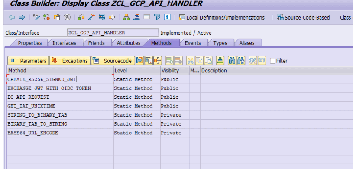Click the Exceptions button
Viewport: 353px width, 169px height.
click(70, 61)
